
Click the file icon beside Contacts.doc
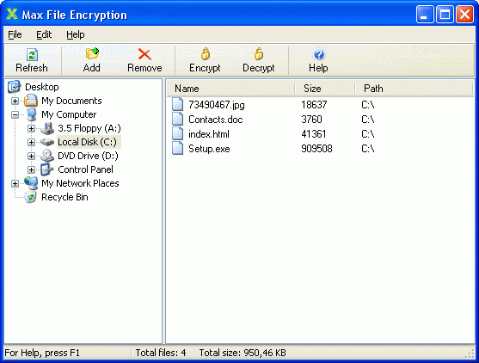(x=177, y=119)
